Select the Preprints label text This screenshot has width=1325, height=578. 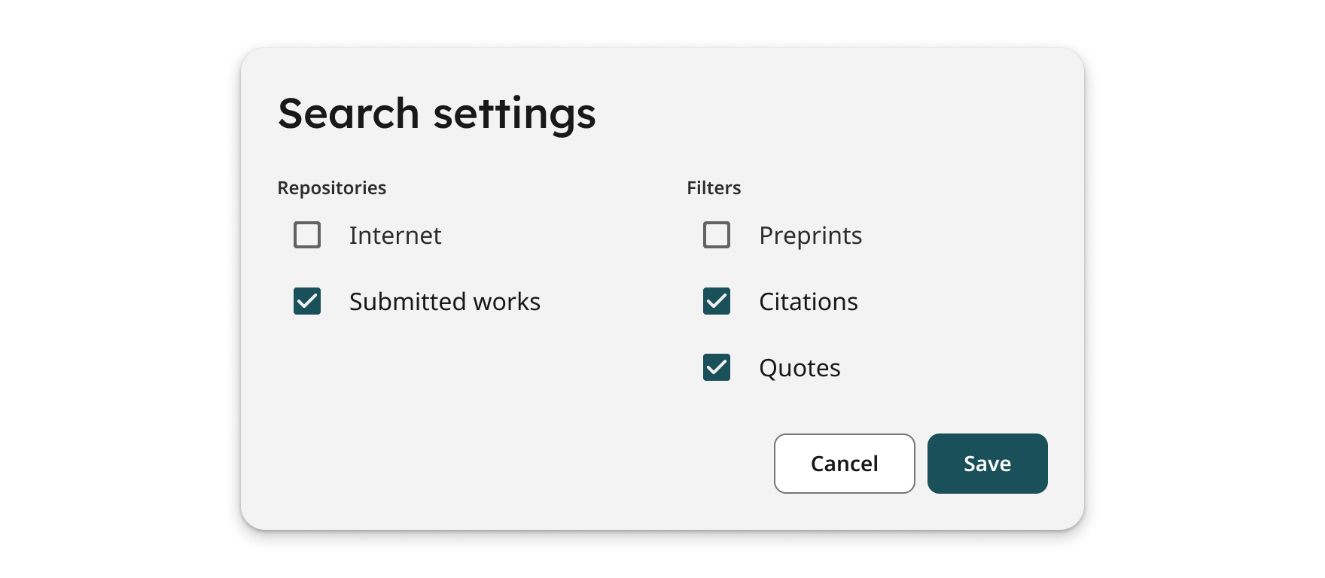point(810,236)
